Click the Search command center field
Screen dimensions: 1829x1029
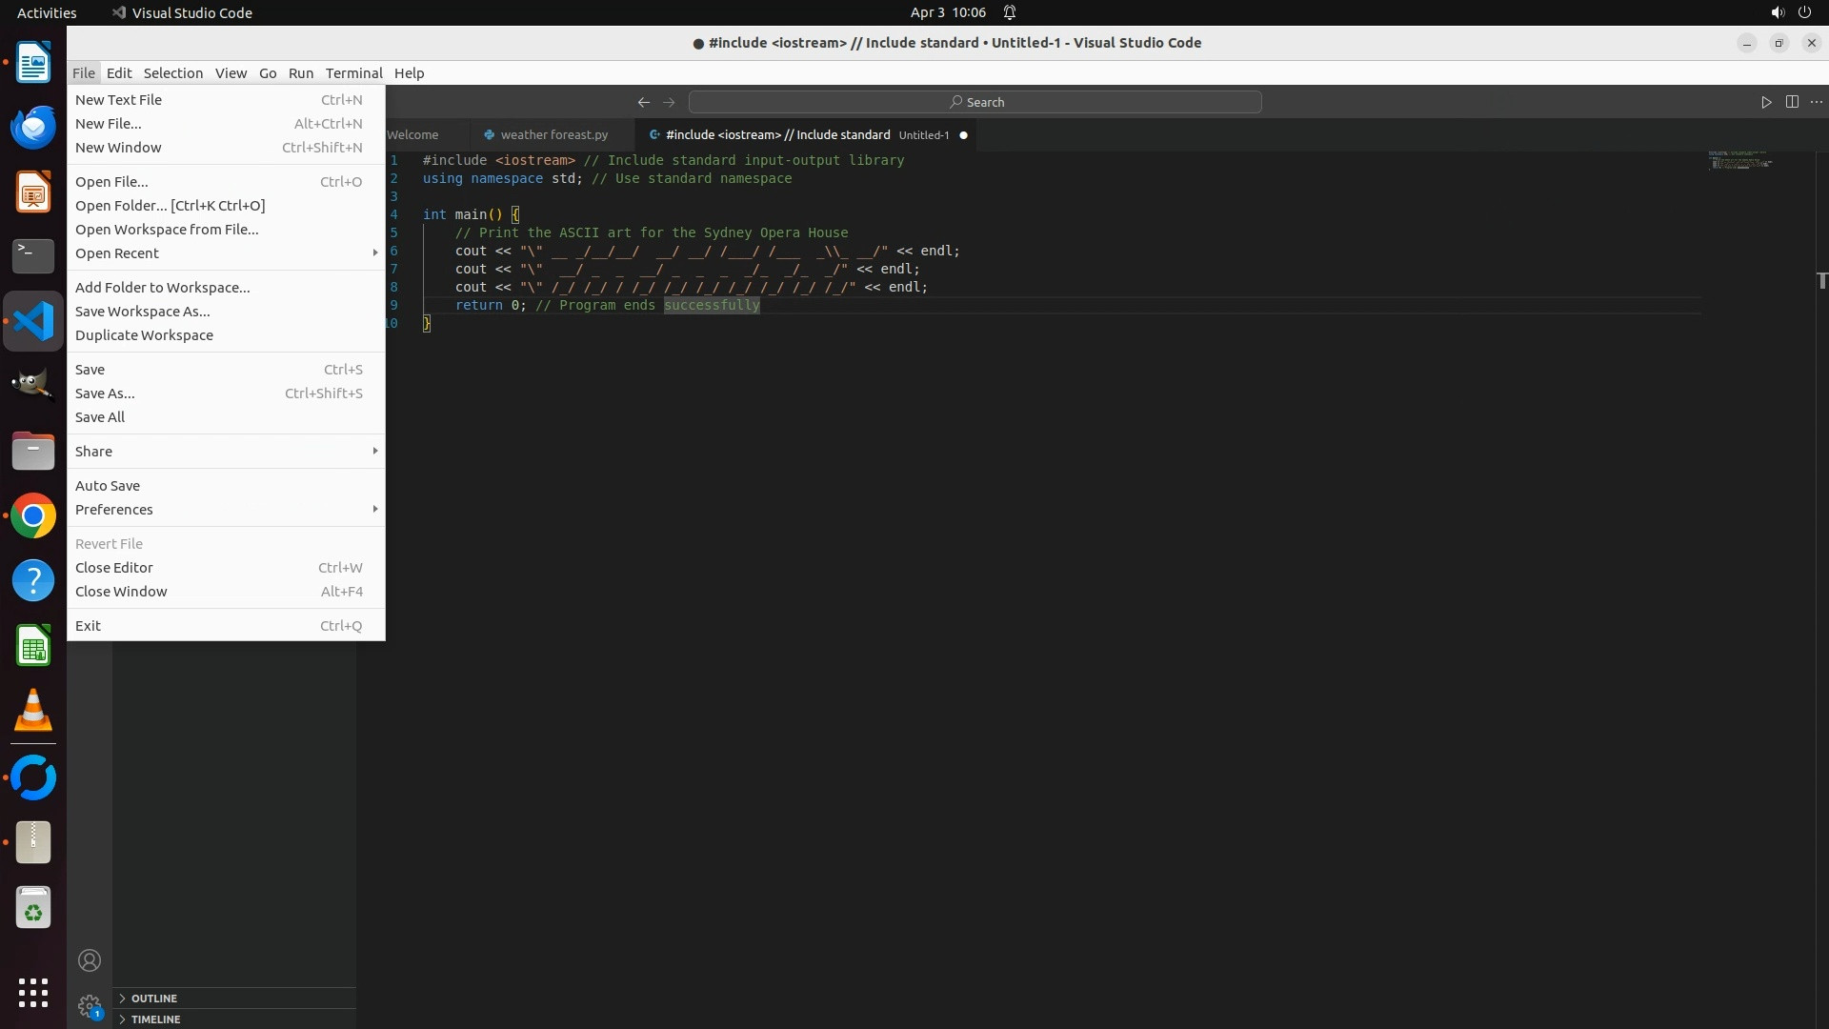(x=975, y=102)
